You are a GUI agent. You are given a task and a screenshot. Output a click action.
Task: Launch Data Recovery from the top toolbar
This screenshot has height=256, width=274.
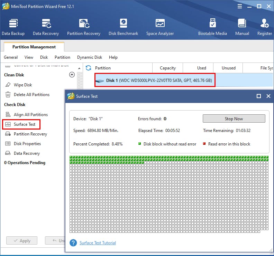coord(46,27)
